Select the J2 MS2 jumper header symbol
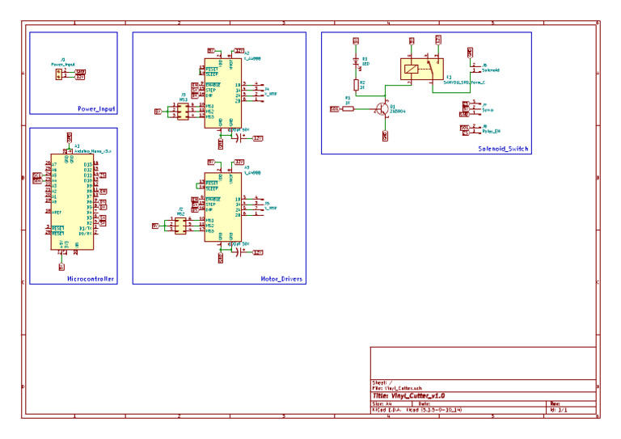The height and width of the screenshot is (439, 621). click(180, 226)
